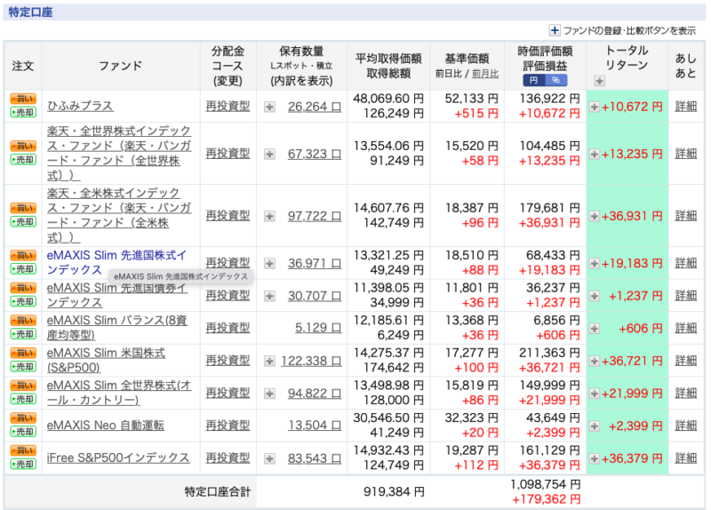
Task: Buy iFree S&P500インデックス fund
Action: pos(23,451)
